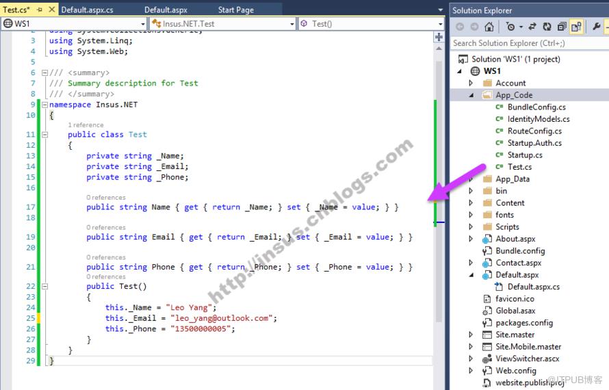Toggle Show All Files button
Viewport: 609px width, 390px height.
click(x=576, y=27)
